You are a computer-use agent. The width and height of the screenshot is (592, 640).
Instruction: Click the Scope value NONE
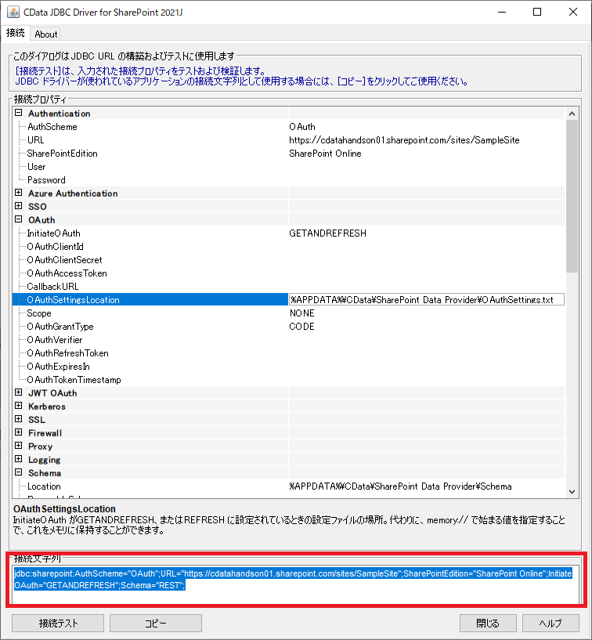(x=302, y=313)
